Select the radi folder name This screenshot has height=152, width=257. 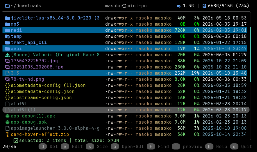[x=16, y=30]
